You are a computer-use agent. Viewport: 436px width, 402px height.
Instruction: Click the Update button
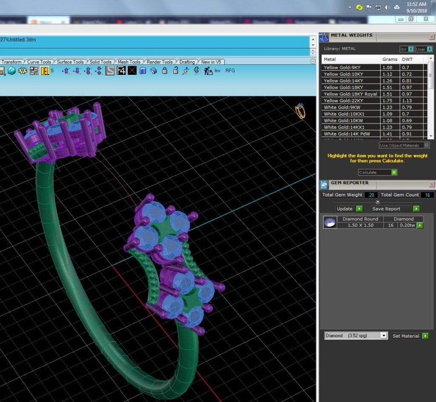(349, 209)
